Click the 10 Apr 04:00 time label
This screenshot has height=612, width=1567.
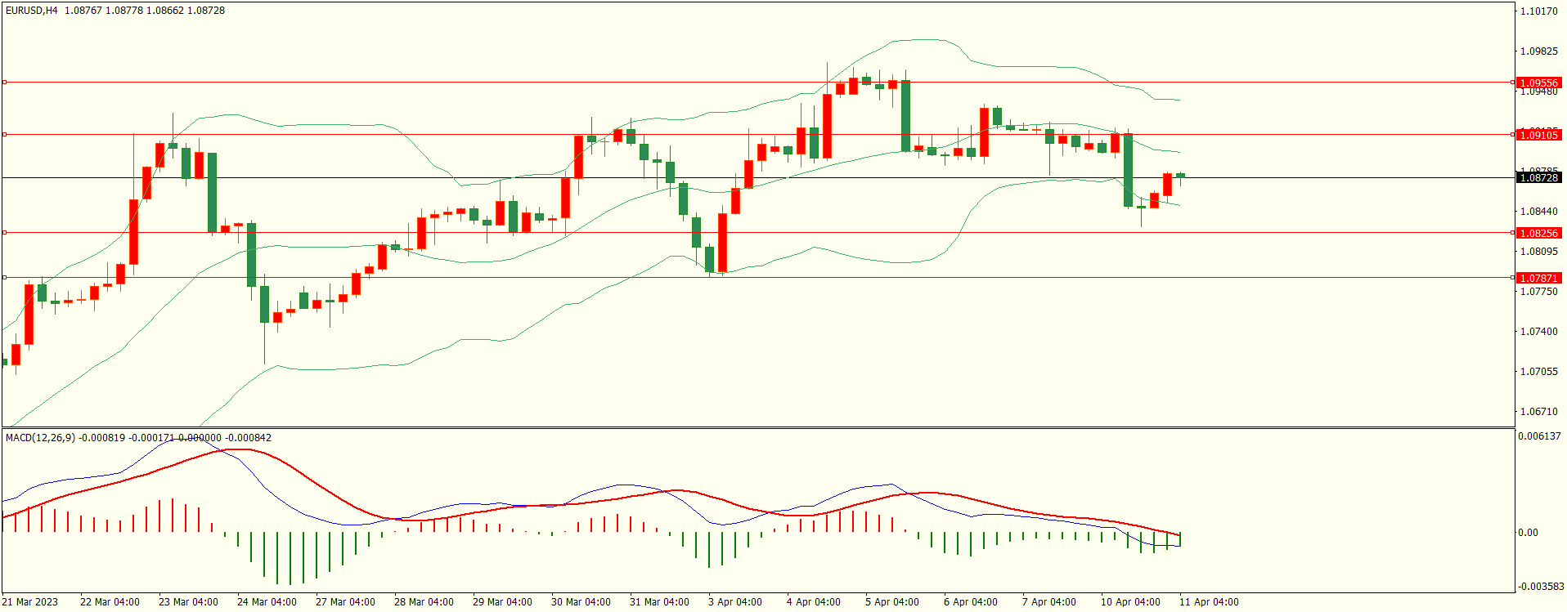tap(1130, 602)
